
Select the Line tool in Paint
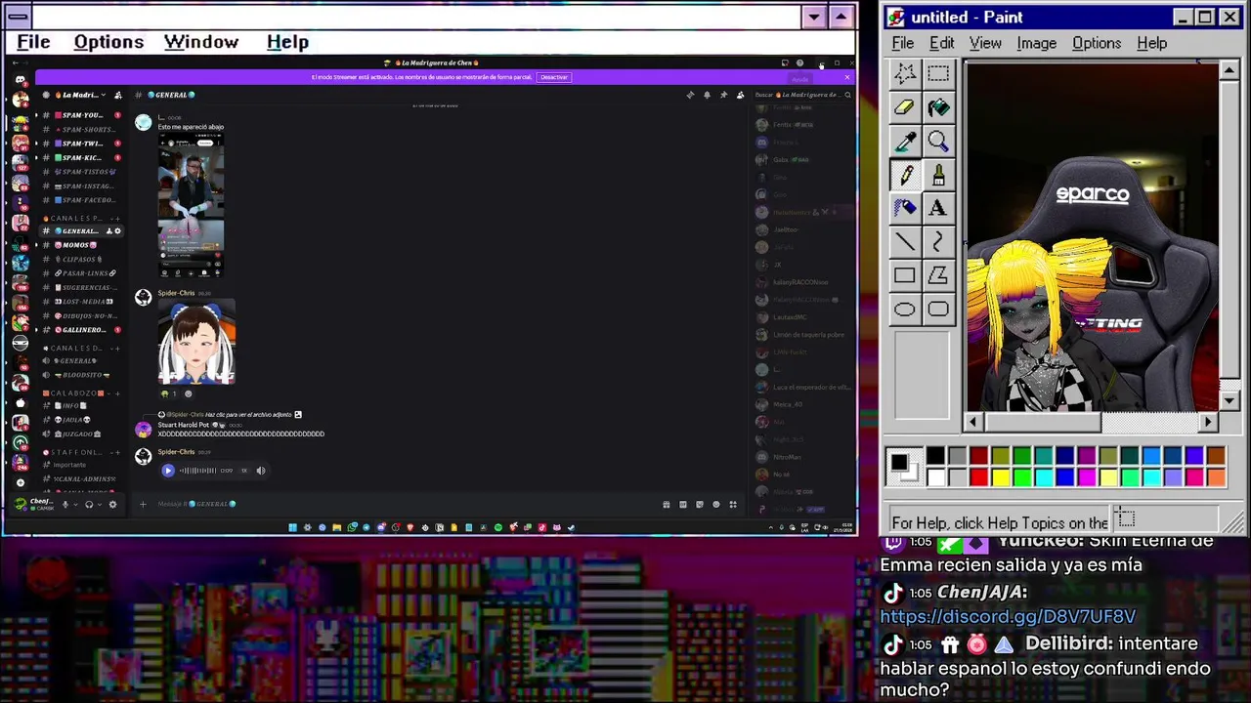coord(905,242)
